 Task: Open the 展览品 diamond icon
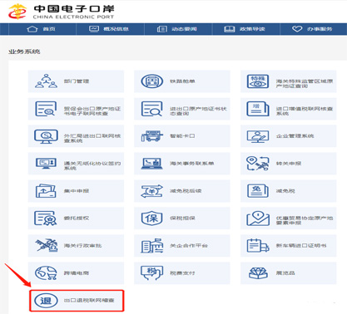coord(258,273)
